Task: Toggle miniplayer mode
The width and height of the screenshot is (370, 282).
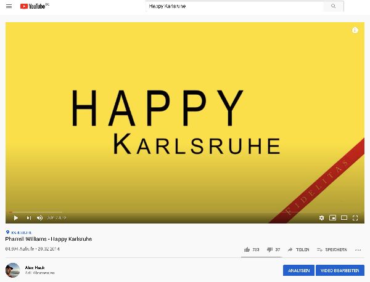Action: point(332,218)
